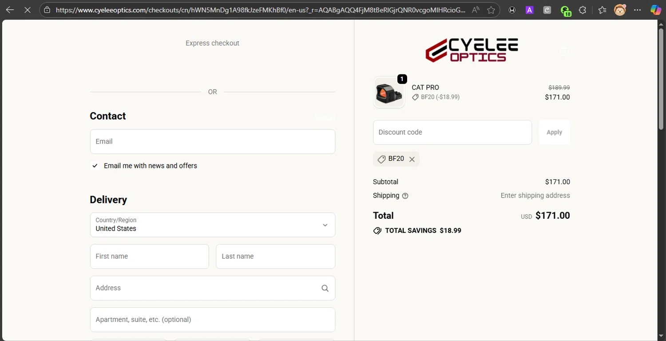This screenshot has width=666, height=341.
Task: Add page to favorites with star icon
Action: 491,10
